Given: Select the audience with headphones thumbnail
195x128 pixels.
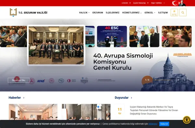Looking at the screenshot, I should coord(13,37).
